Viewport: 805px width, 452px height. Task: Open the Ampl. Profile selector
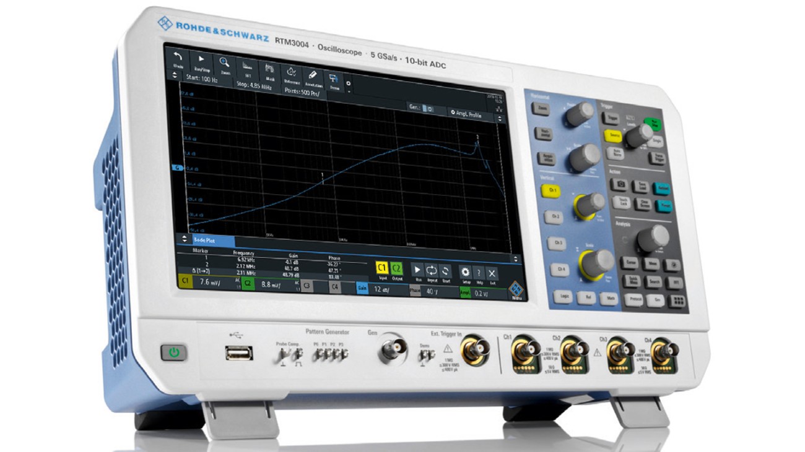tap(470, 114)
